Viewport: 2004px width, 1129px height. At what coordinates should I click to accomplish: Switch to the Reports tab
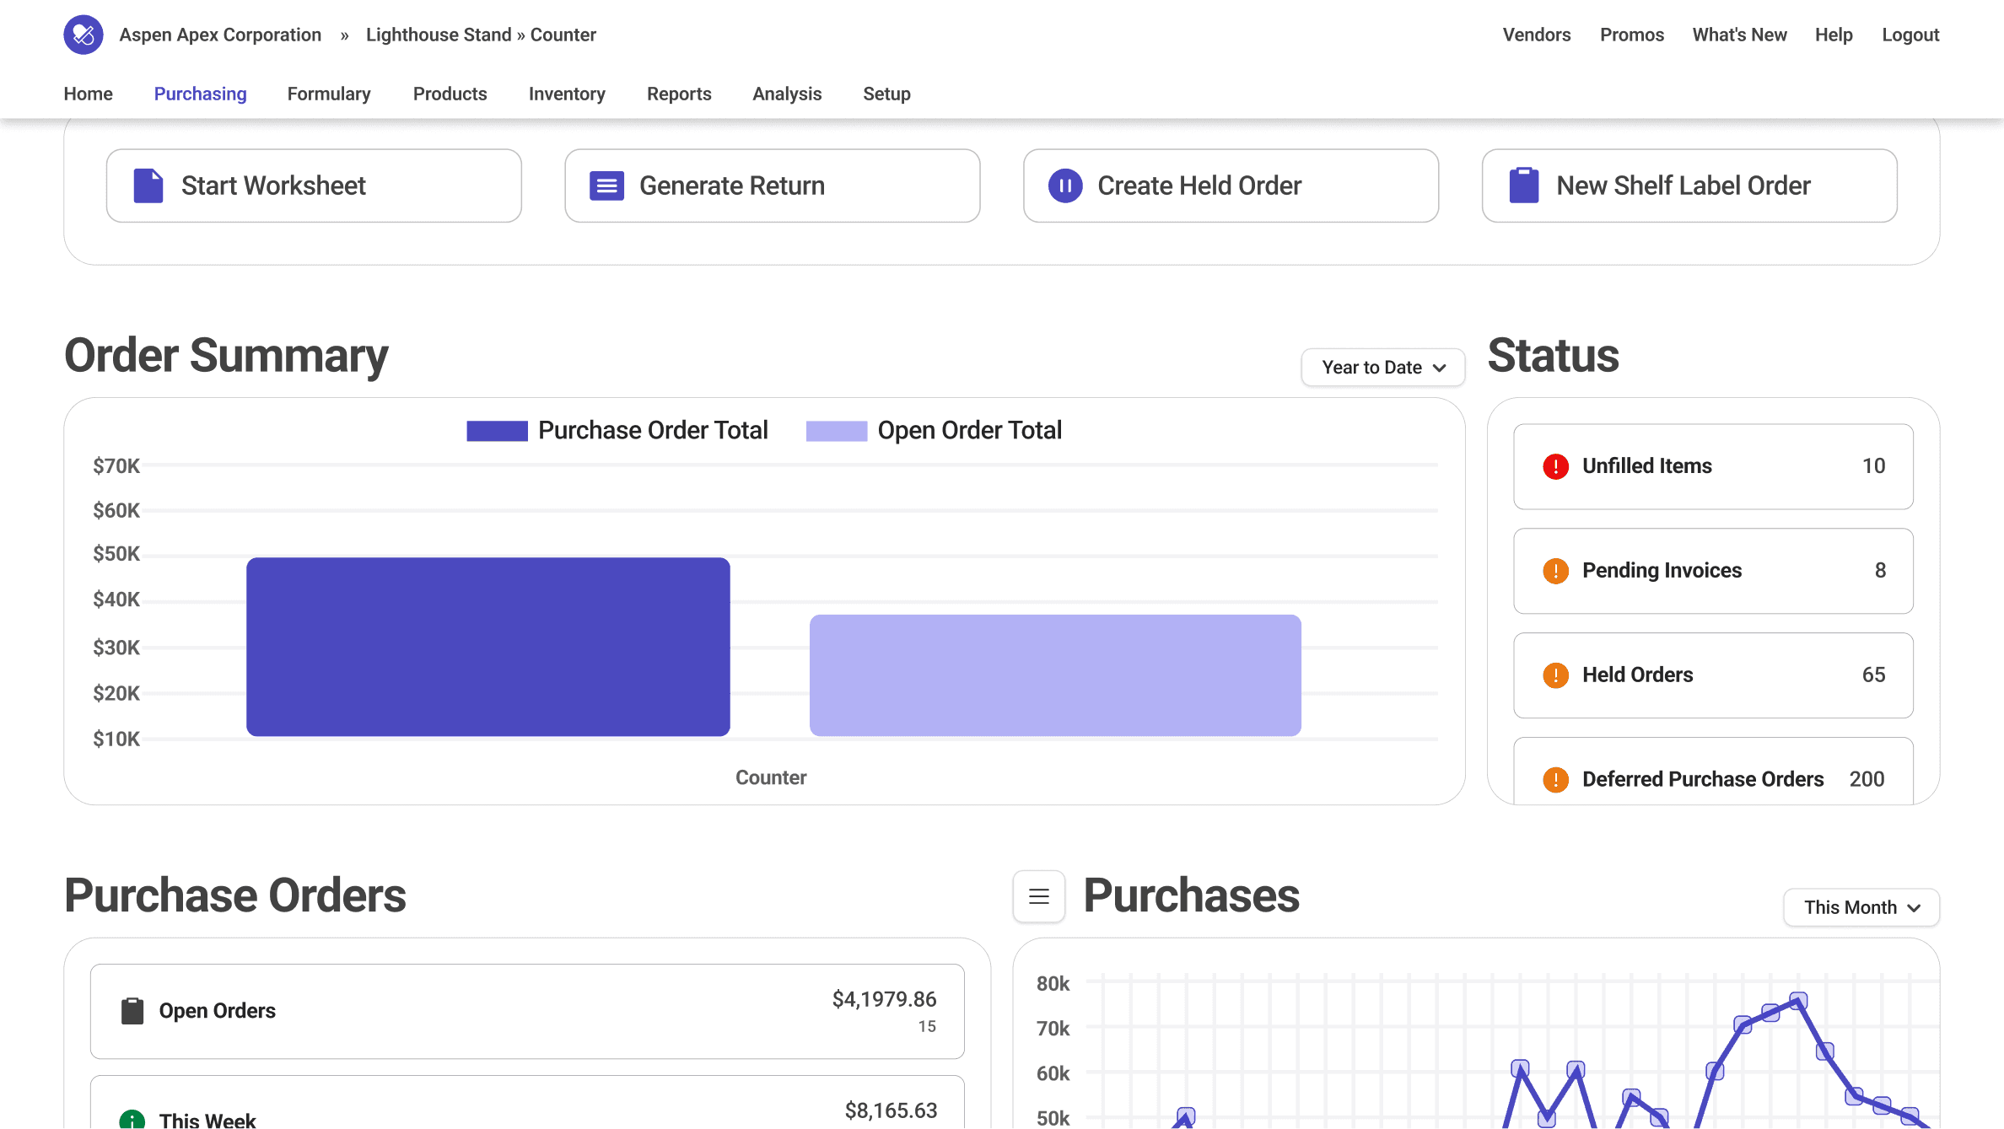pyautogui.click(x=679, y=94)
